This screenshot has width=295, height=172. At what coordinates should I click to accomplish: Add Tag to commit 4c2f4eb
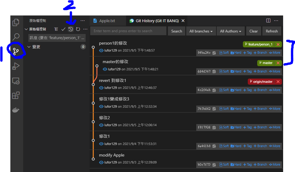coord(247,90)
